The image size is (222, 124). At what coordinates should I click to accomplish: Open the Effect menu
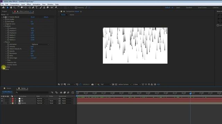coord(29,4)
